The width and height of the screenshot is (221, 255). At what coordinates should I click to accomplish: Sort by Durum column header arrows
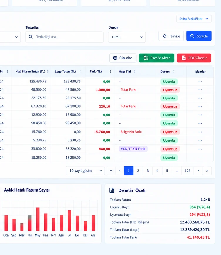174,72
